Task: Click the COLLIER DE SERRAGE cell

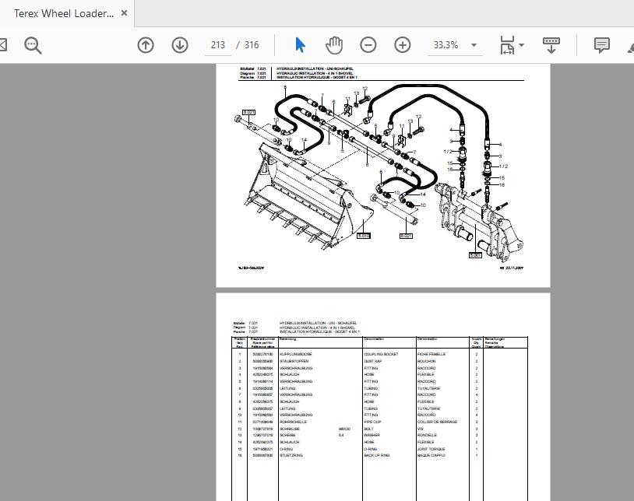Action: click(437, 422)
